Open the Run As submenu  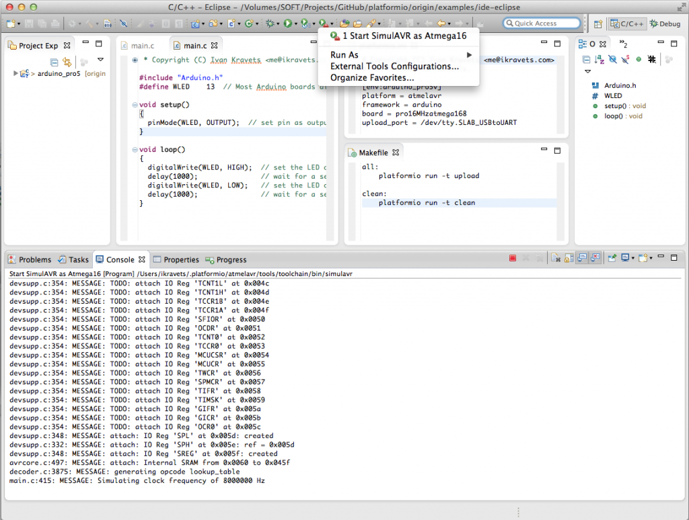tap(398, 55)
